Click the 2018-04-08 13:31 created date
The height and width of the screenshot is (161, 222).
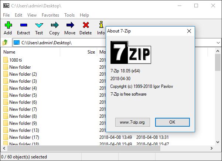click(152, 137)
